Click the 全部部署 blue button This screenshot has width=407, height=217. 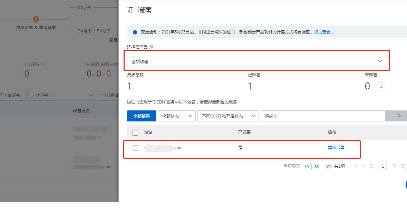click(142, 116)
